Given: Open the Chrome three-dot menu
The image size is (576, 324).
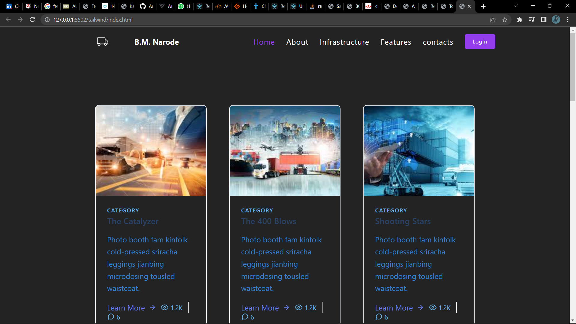Looking at the screenshot, I should click(x=568, y=20).
